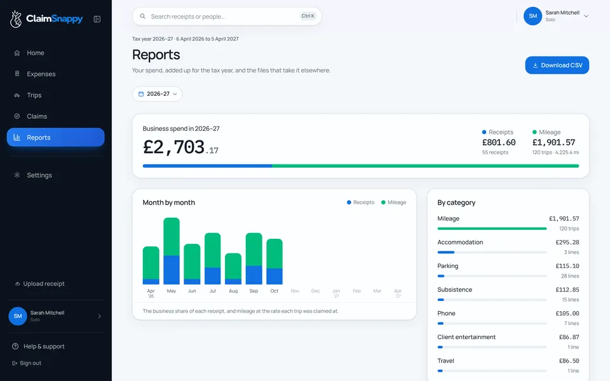Navigate to Claims

click(56, 116)
